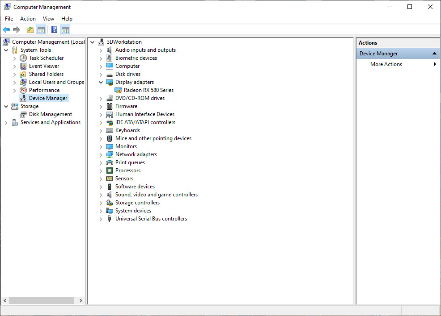Screen dimensions: 441x316
Task: Click the Back arrow toolbar icon
Action: [6, 29]
